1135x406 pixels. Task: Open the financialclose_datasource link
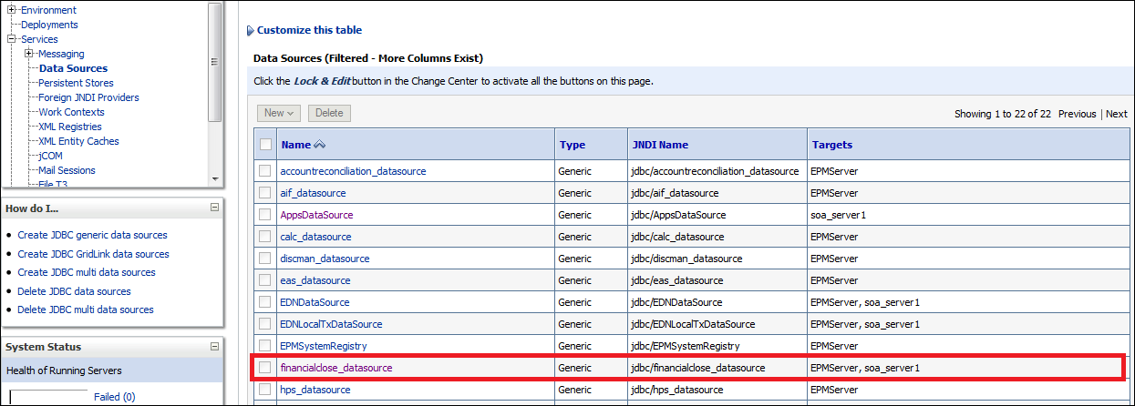335,368
